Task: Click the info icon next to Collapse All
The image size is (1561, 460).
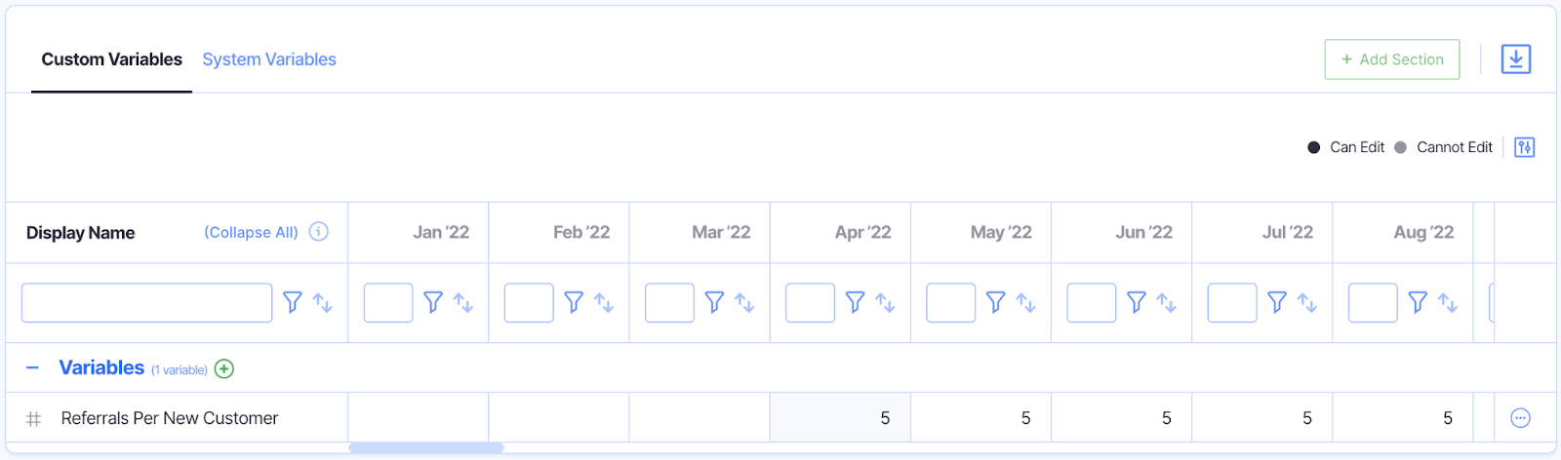Action: click(318, 232)
